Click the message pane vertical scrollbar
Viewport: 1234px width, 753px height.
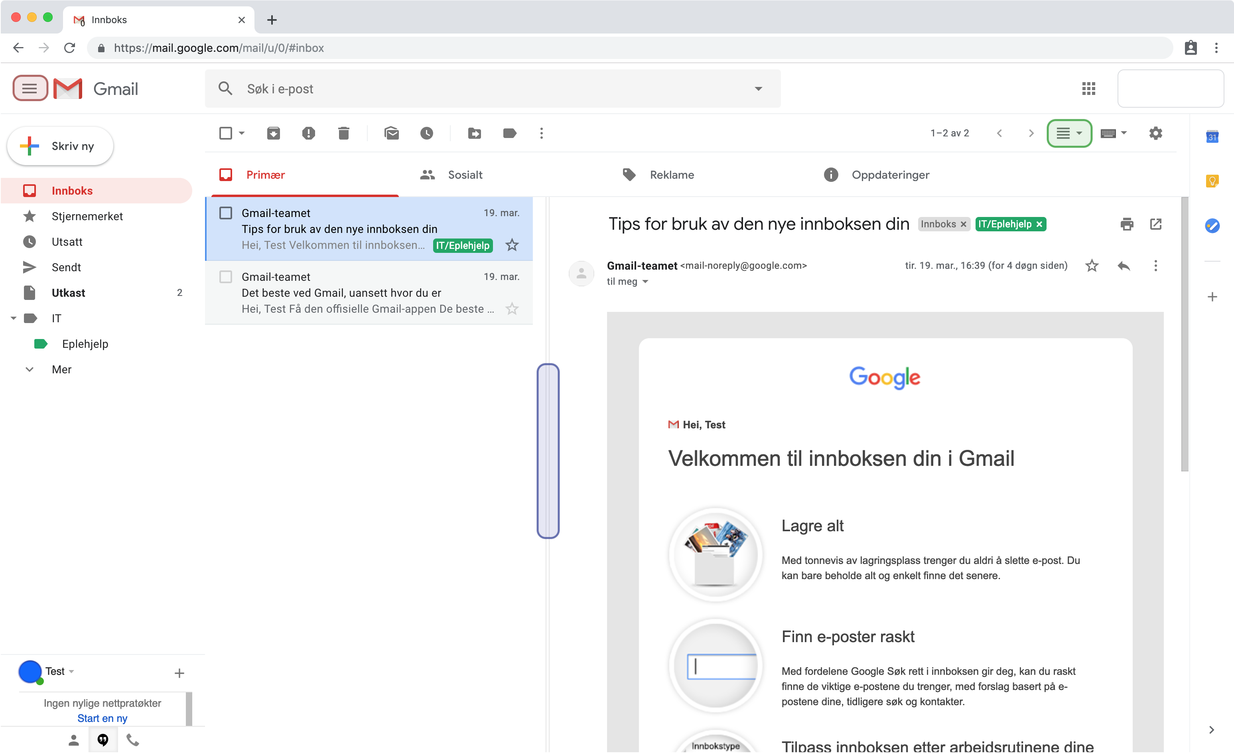(x=1185, y=335)
